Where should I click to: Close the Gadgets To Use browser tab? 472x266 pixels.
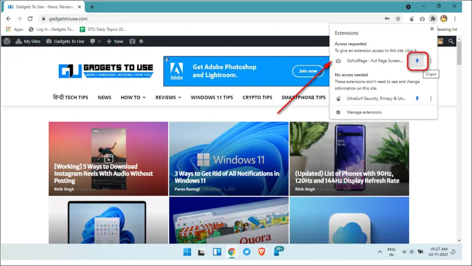[x=79, y=6]
